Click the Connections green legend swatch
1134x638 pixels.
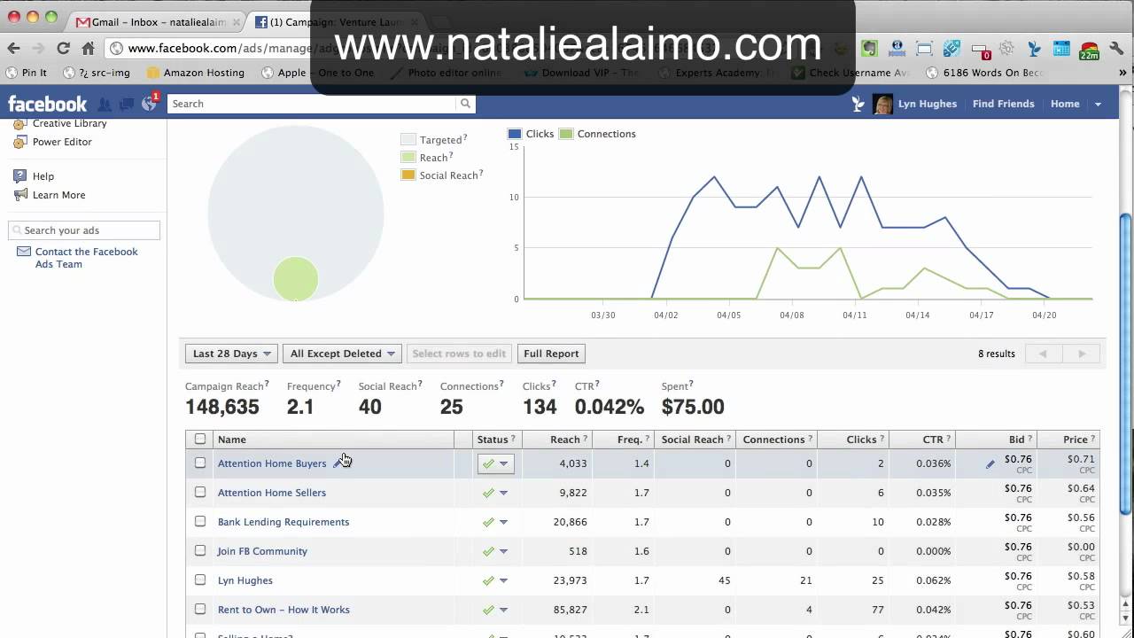[x=566, y=134]
